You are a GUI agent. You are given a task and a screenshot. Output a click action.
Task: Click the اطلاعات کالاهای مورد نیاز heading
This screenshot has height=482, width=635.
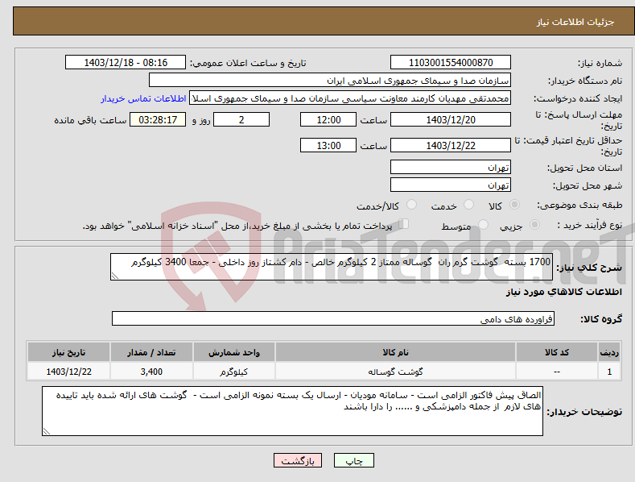tap(563, 292)
